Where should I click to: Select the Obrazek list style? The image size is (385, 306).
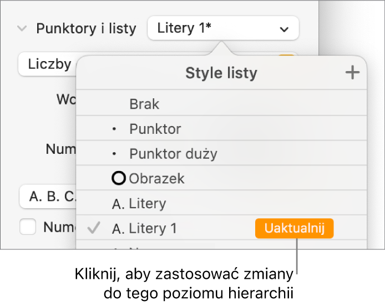coord(221,178)
